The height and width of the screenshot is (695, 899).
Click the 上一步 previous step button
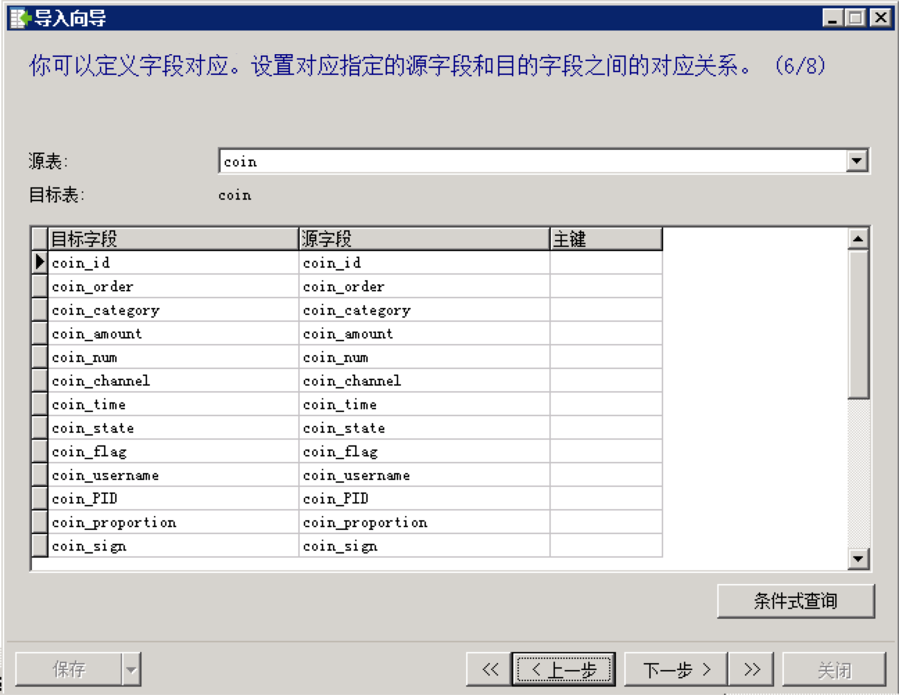click(563, 670)
